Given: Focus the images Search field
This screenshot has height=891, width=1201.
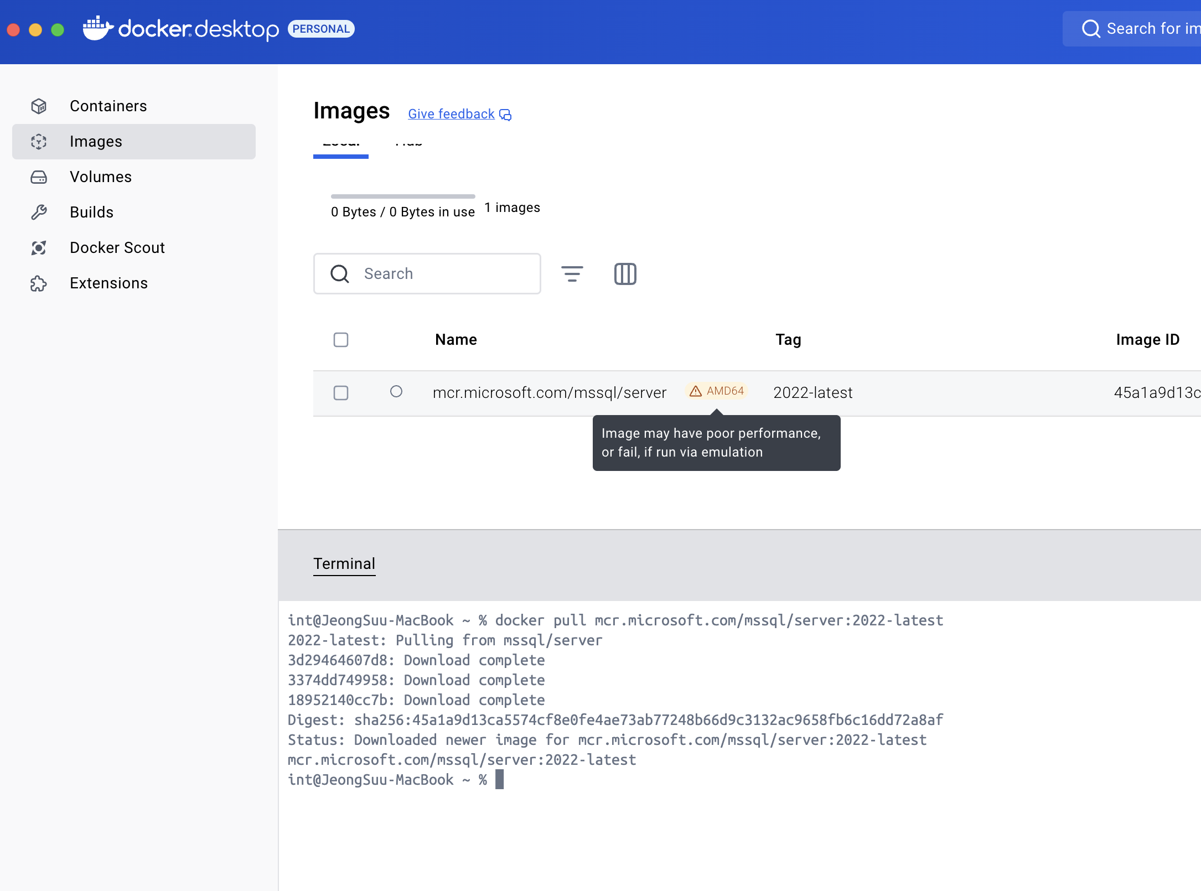Looking at the screenshot, I should pyautogui.click(x=443, y=274).
